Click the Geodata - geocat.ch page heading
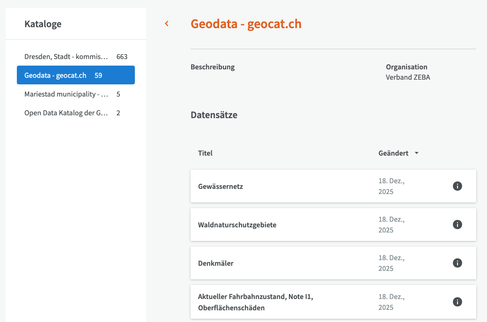The width and height of the screenshot is (487, 322). [246, 24]
